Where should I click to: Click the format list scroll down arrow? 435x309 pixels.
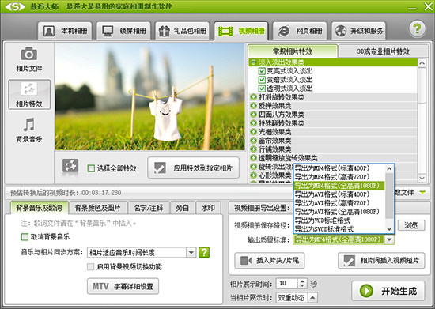(x=389, y=229)
